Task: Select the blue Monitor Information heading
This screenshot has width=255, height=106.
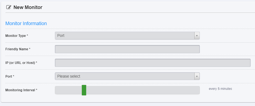Action: click(x=26, y=23)
